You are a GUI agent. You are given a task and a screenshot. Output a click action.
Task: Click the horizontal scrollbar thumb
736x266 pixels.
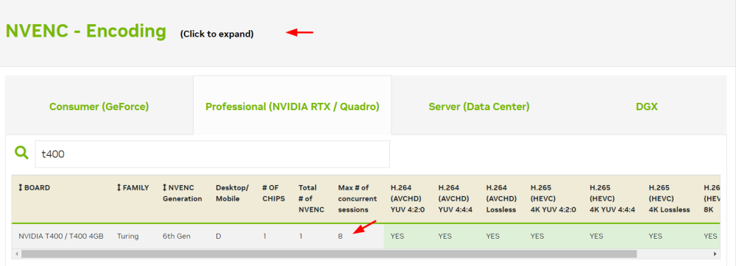(328, 254)
